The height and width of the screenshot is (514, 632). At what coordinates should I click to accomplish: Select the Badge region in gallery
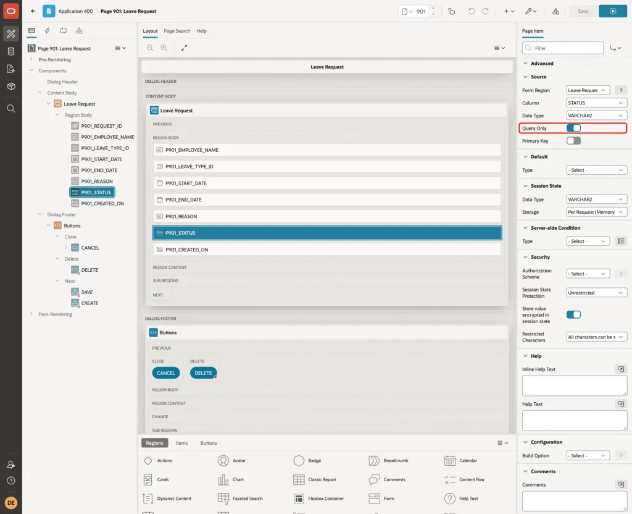pos(307,460)
